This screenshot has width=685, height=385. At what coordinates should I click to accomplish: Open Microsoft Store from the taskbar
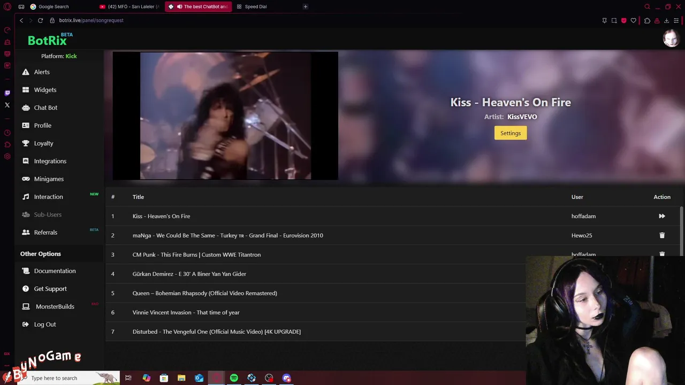[x=164, y=378]
